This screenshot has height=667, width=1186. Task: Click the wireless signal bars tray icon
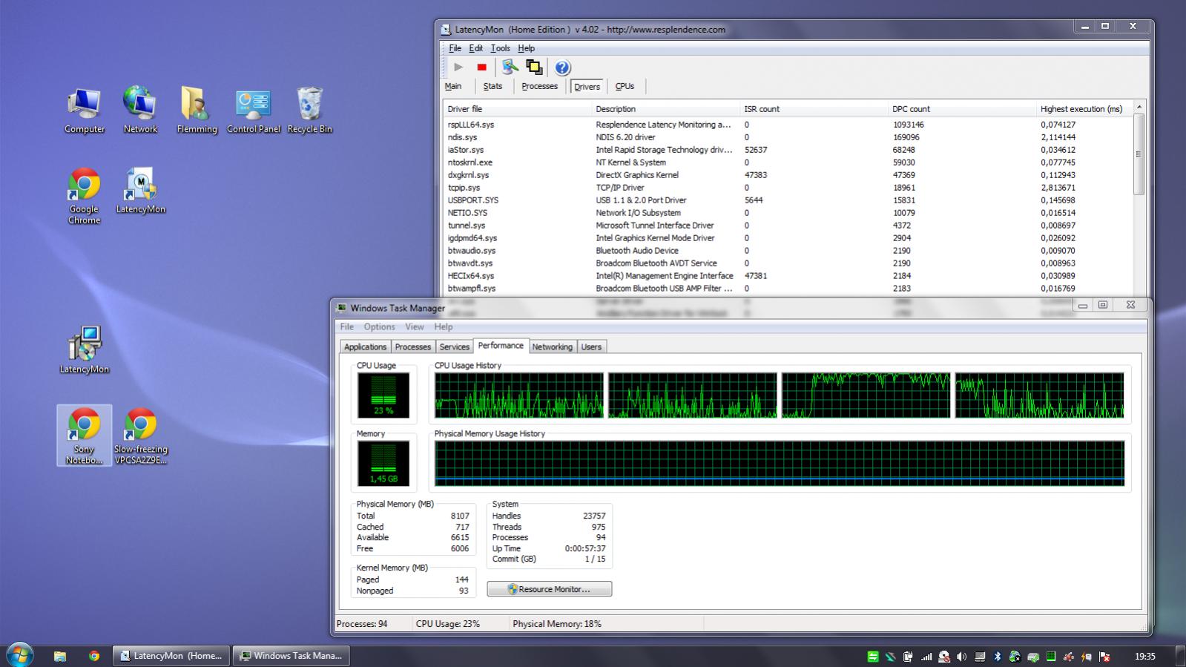[926, 657]
